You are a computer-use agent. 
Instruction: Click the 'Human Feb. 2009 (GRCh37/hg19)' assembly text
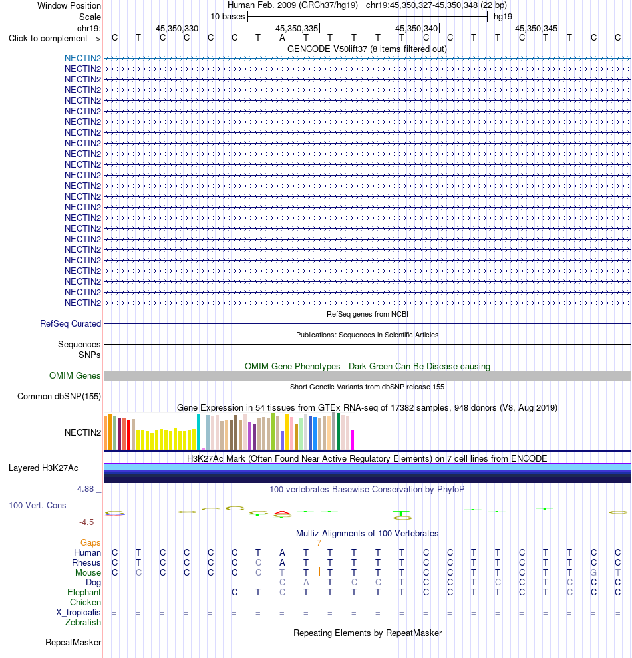coord(293,5)
